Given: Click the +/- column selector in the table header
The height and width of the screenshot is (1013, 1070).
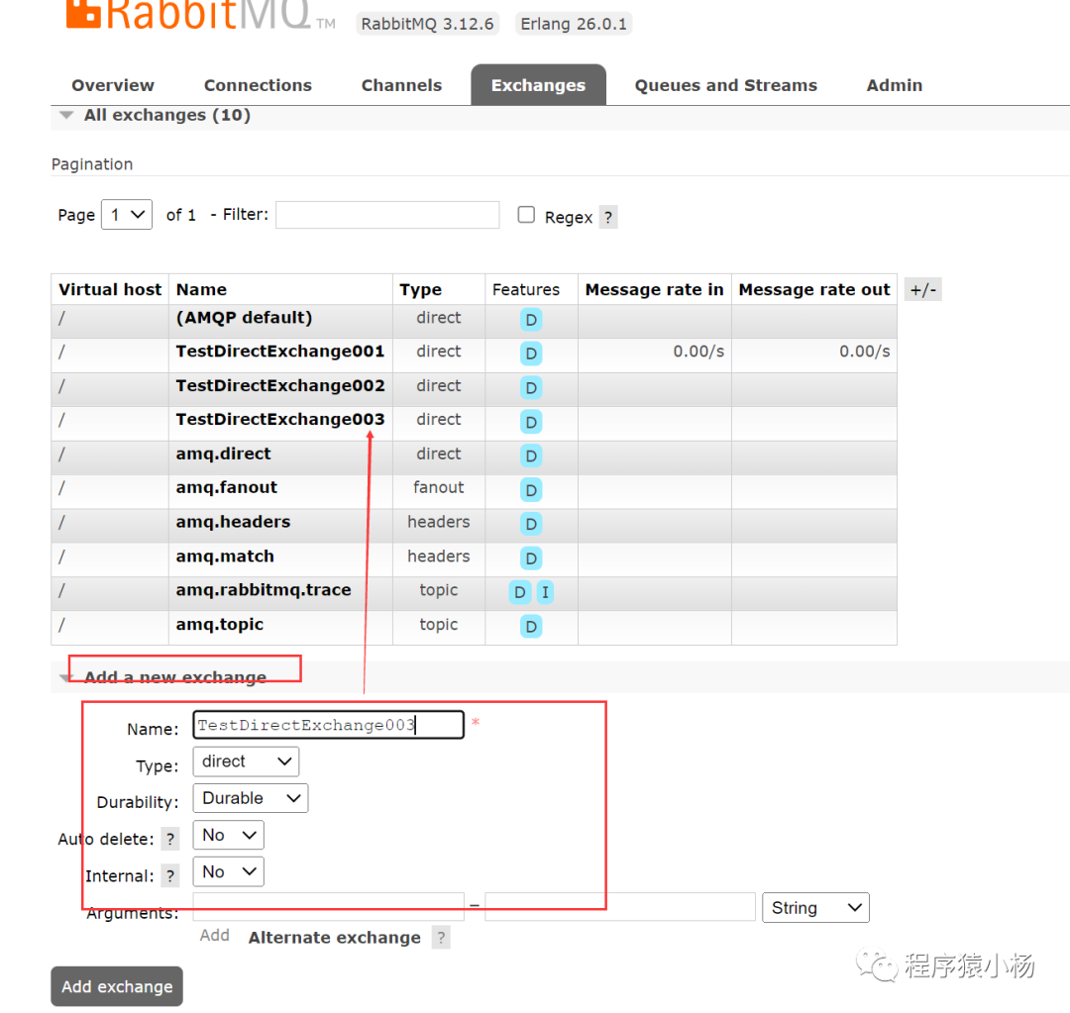Looking at the screenshot, I should tap(922, 288).
